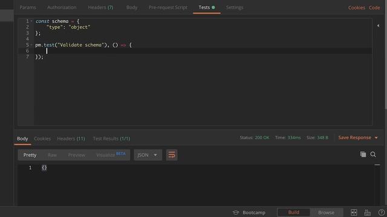Select the Tests tab

(207, 7)
